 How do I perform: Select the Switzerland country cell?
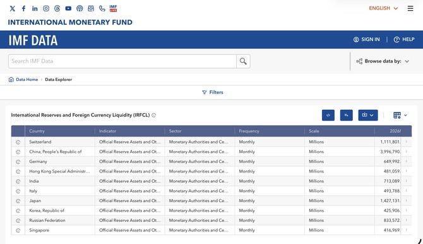[x=60, y=142]
